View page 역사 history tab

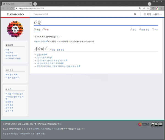click(155, 29)
